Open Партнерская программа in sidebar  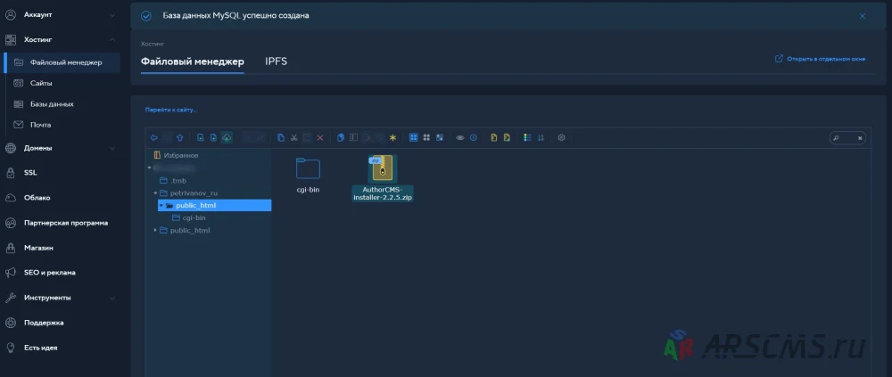pos(66,223)
